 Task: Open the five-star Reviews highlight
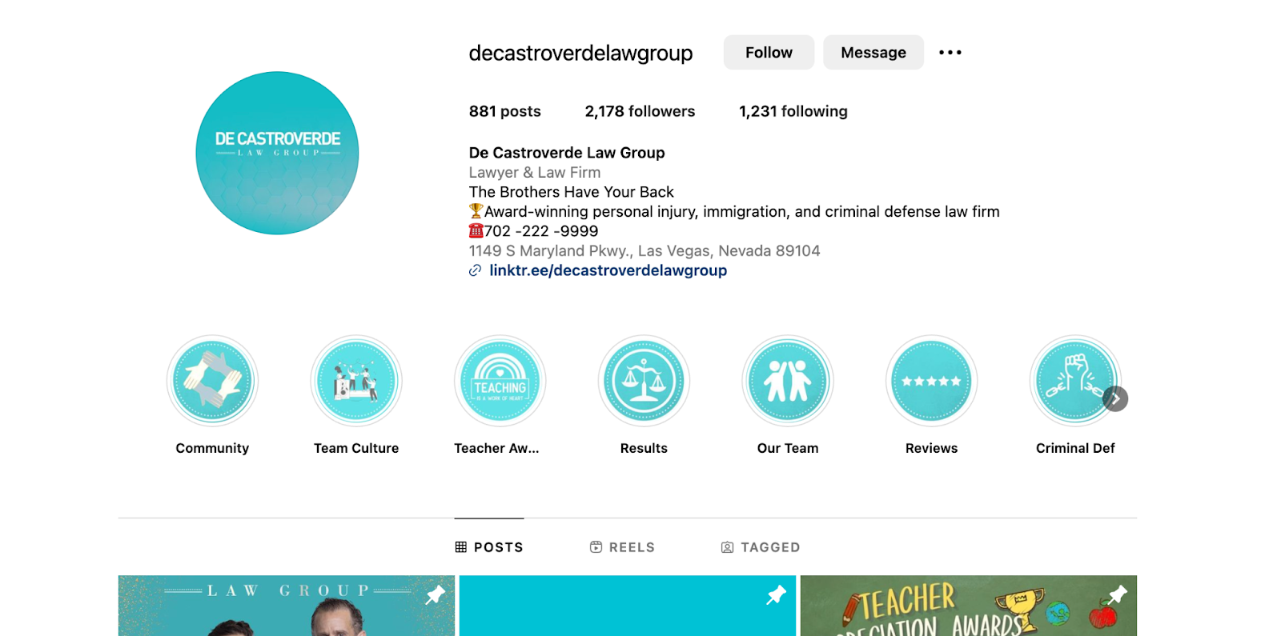pos(931,381)
